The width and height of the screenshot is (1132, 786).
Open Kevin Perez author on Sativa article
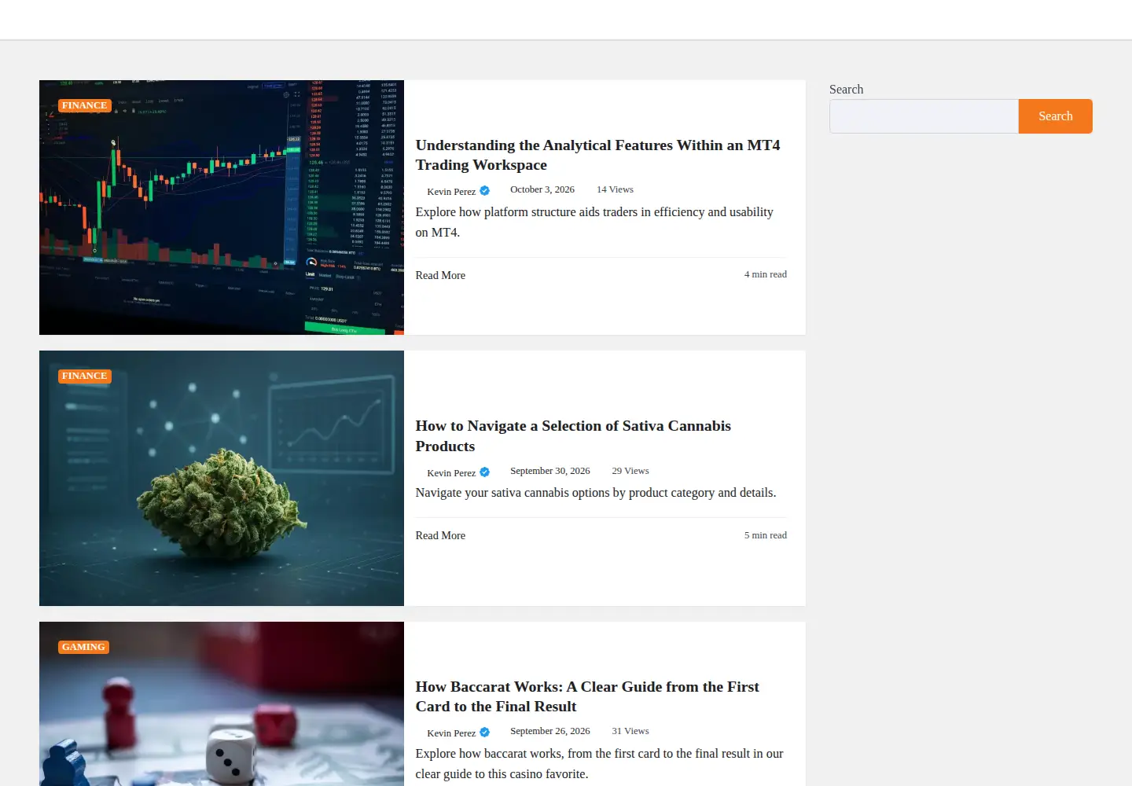451,472
